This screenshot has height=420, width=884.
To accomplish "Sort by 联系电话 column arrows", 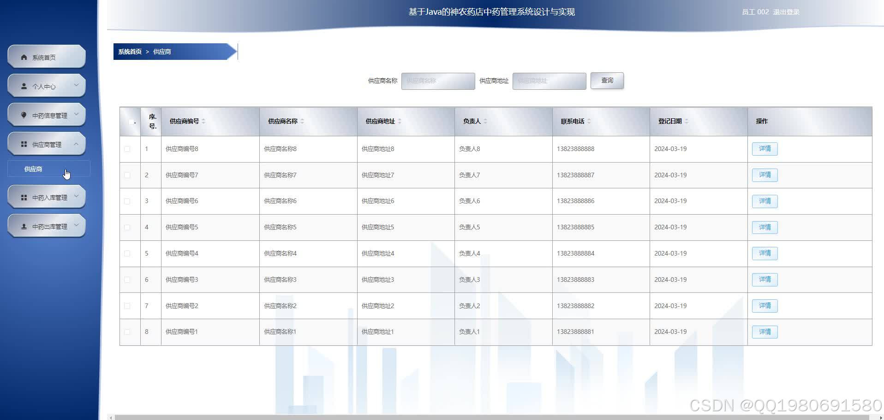I will click(x=589, y=121).
